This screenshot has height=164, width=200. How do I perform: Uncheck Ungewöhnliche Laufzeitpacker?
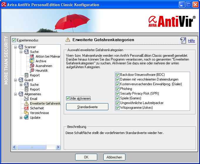[x=117, y=103]
